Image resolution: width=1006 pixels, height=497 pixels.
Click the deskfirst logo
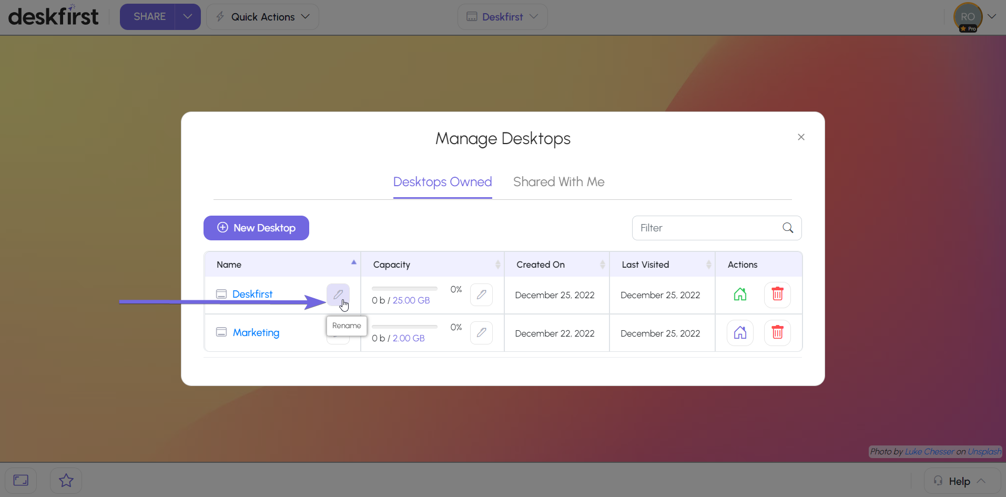(x=53, y=16)
